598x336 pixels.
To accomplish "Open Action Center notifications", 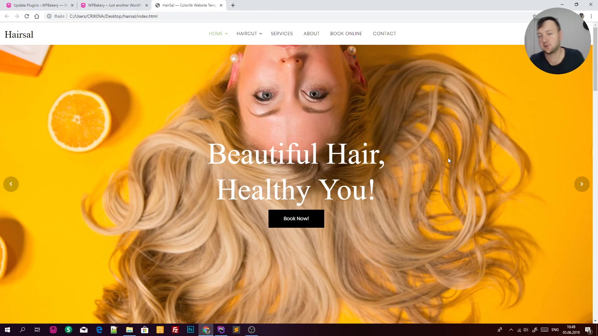I will [588, 330].
